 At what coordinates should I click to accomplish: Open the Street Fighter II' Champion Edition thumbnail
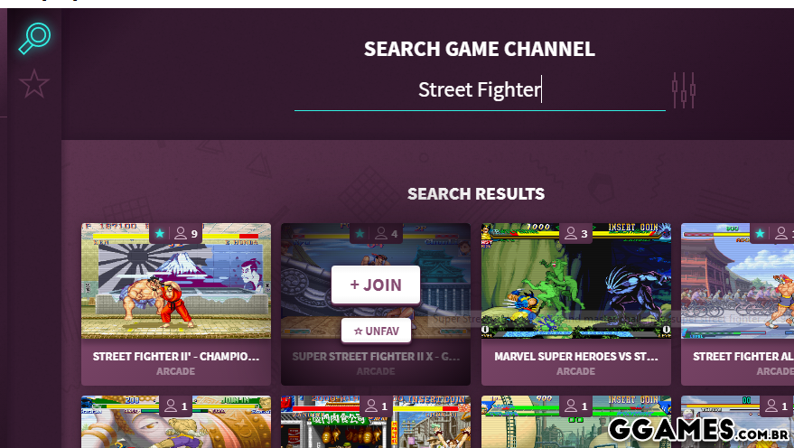tap(176, 281)
